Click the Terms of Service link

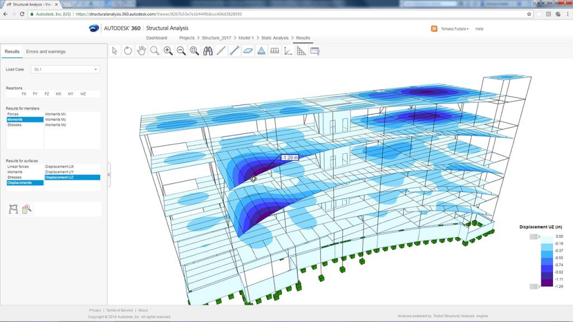coord(119,310)
